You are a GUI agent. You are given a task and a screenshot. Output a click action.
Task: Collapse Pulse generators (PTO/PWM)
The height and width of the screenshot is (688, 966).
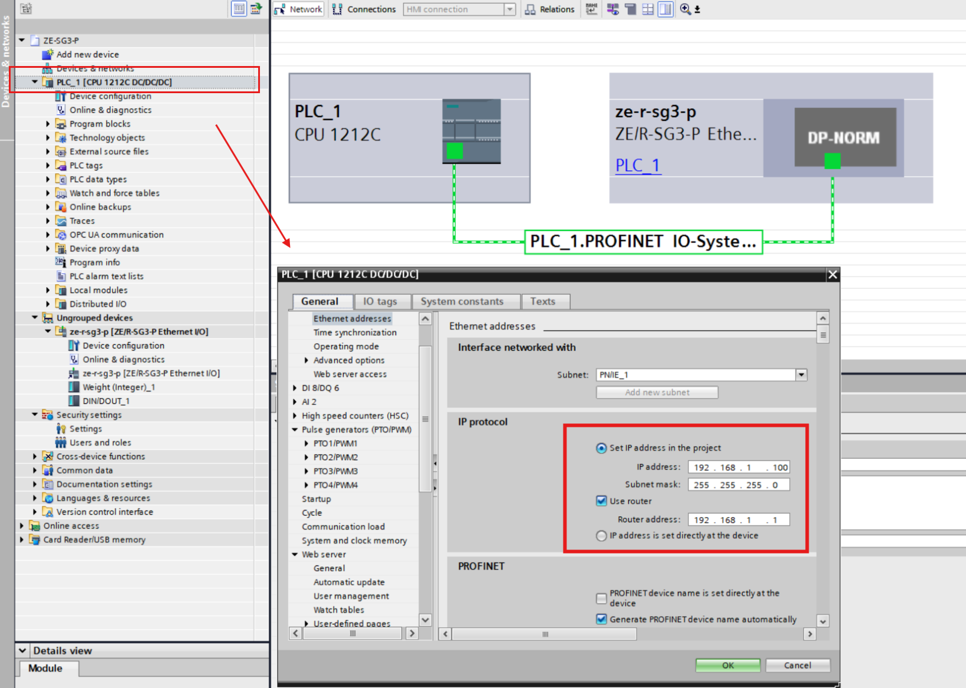pos(295,430)
